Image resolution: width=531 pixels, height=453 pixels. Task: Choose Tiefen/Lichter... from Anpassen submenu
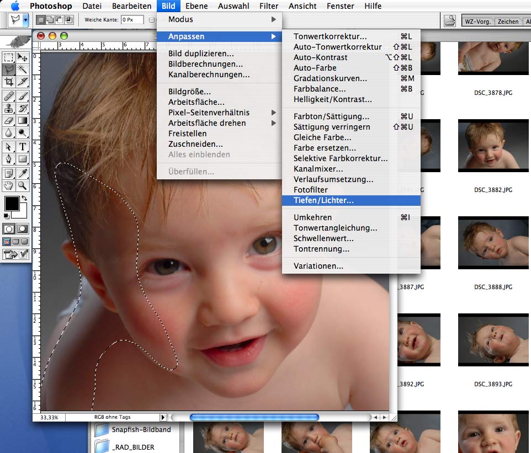(323, 200)
